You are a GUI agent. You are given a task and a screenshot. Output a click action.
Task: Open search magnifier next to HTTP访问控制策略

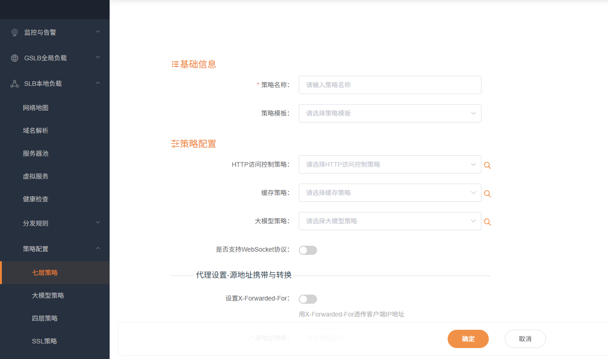click(x=487, y=165)
